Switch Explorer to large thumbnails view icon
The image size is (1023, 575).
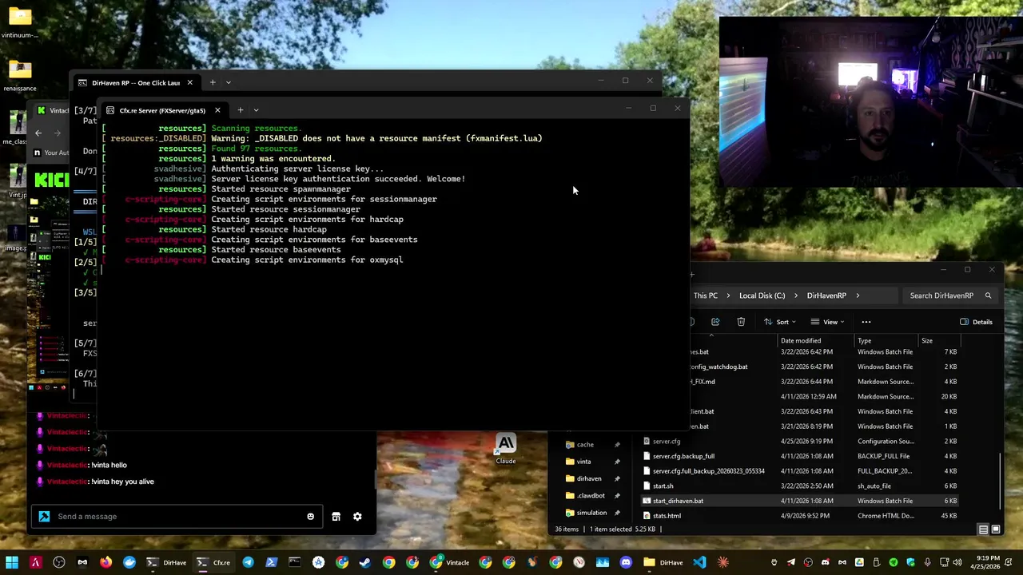click(x=996, y=529)
